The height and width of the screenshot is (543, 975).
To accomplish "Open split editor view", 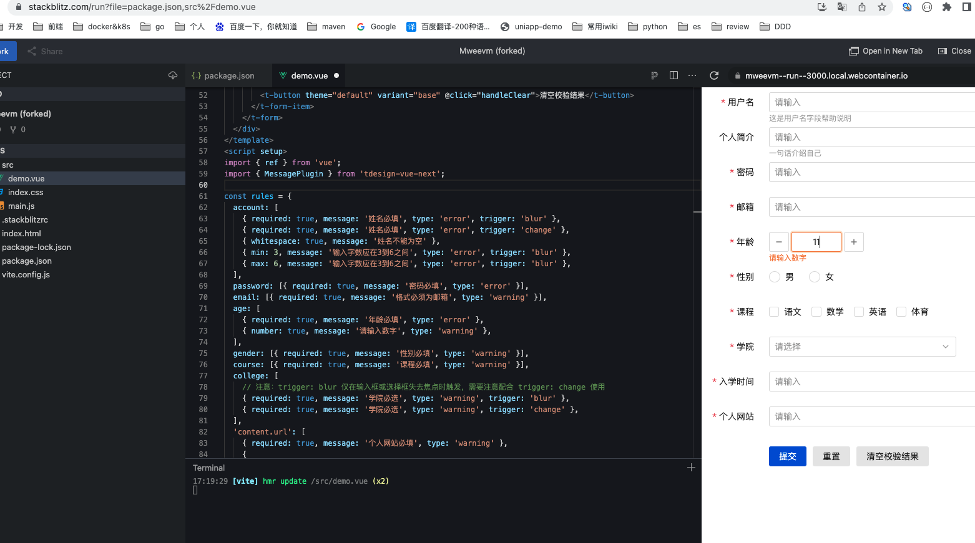I will tap(674, 75).
